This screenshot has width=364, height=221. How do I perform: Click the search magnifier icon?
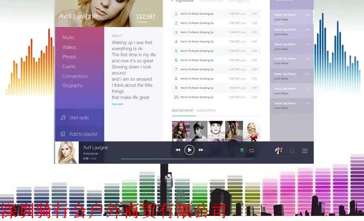click(x=292, y=151)
